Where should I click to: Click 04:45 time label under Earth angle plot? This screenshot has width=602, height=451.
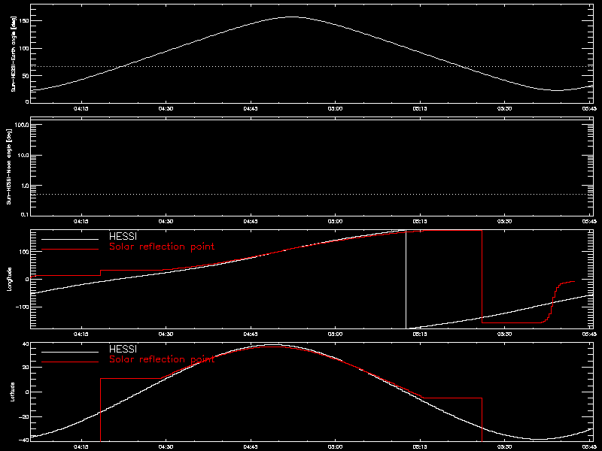point(251,109)
